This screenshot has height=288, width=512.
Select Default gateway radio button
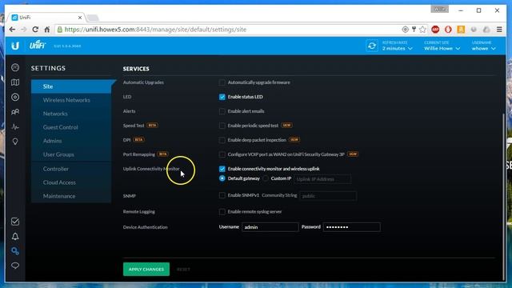222,178
